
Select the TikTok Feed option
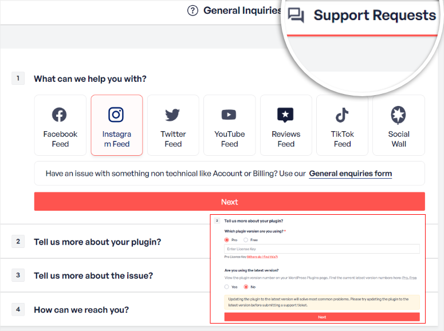point(342,125)
